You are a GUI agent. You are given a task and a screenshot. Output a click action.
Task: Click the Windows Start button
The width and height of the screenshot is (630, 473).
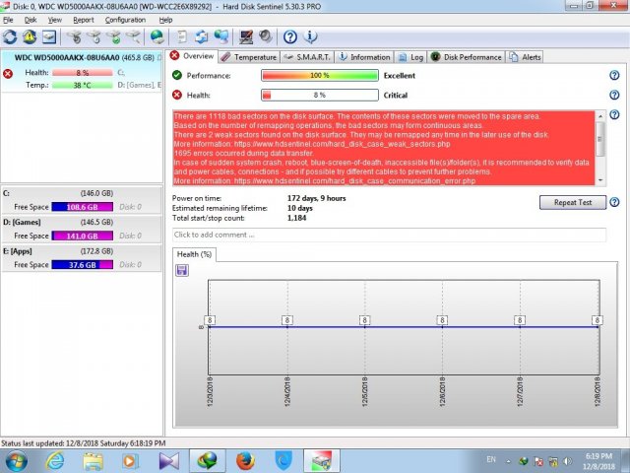coord(17,460)
